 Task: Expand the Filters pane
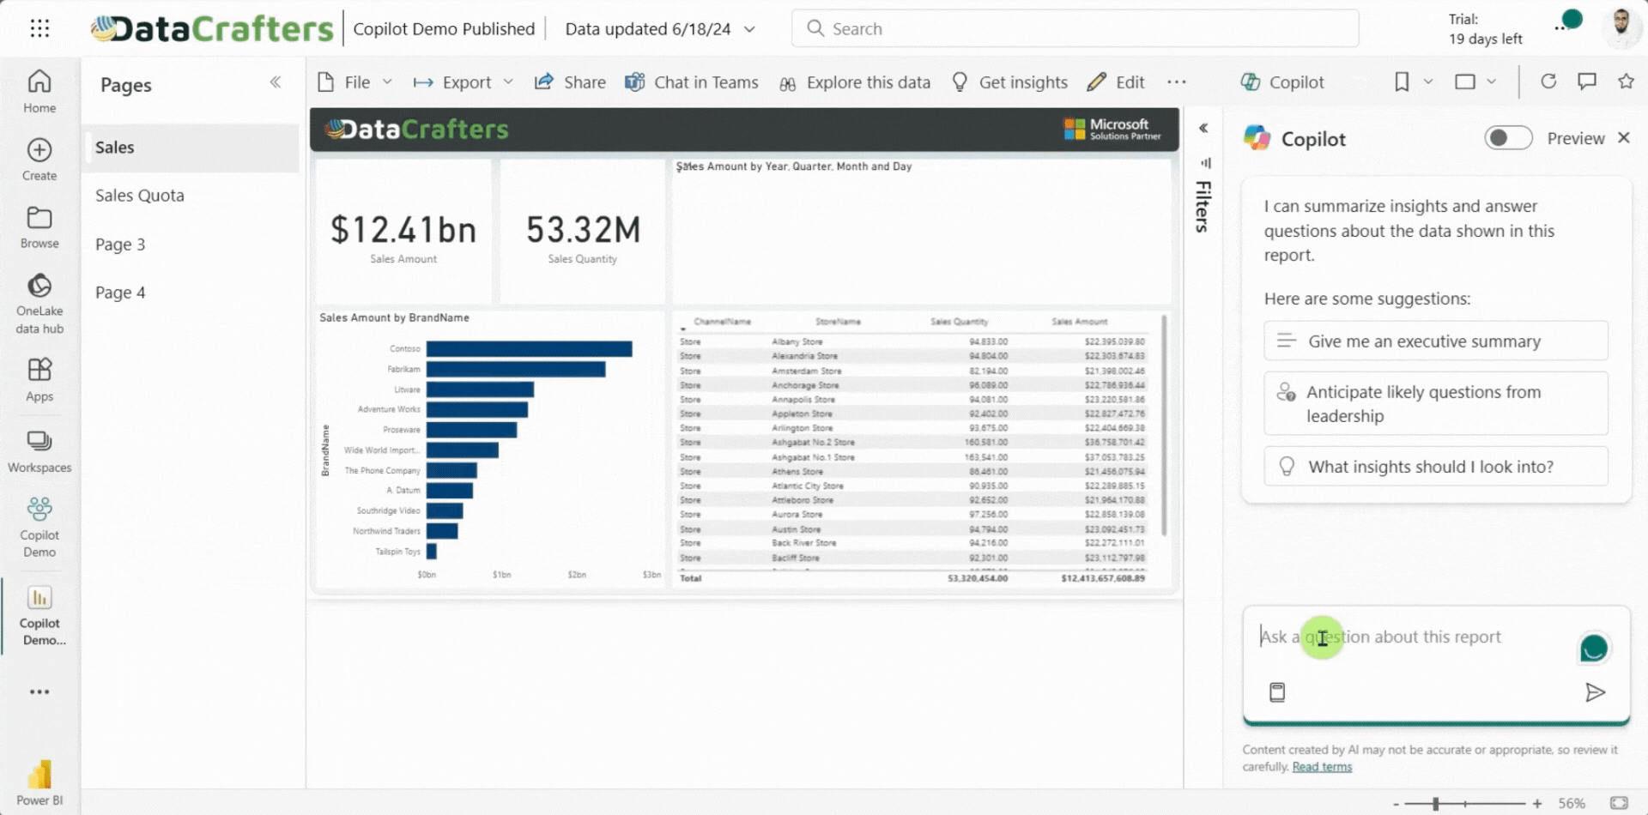[x=1203, y=128]
